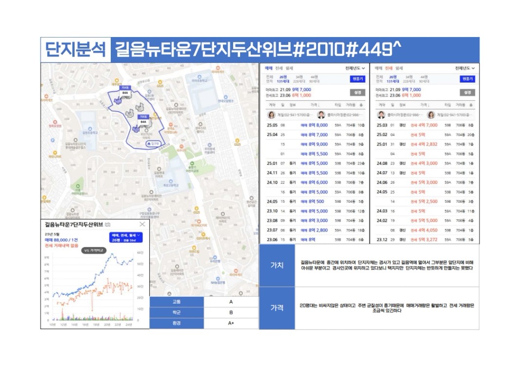Click the blue 평줄기 button in right panel
Image resolution: width=520 pixels, height=367 pixels.
pos(468,79)
